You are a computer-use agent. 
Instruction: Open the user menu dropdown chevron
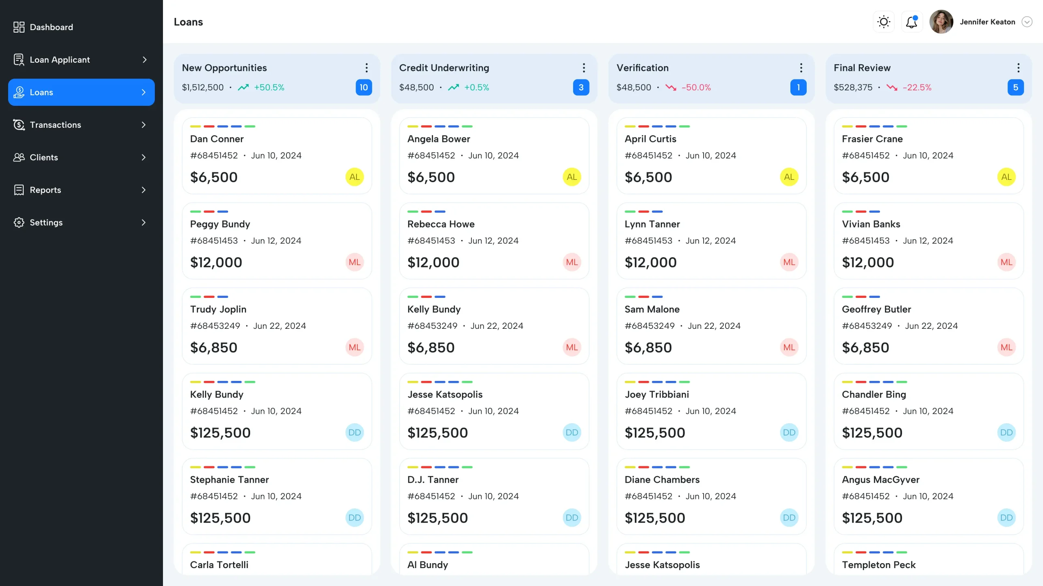coord(1027,22)
